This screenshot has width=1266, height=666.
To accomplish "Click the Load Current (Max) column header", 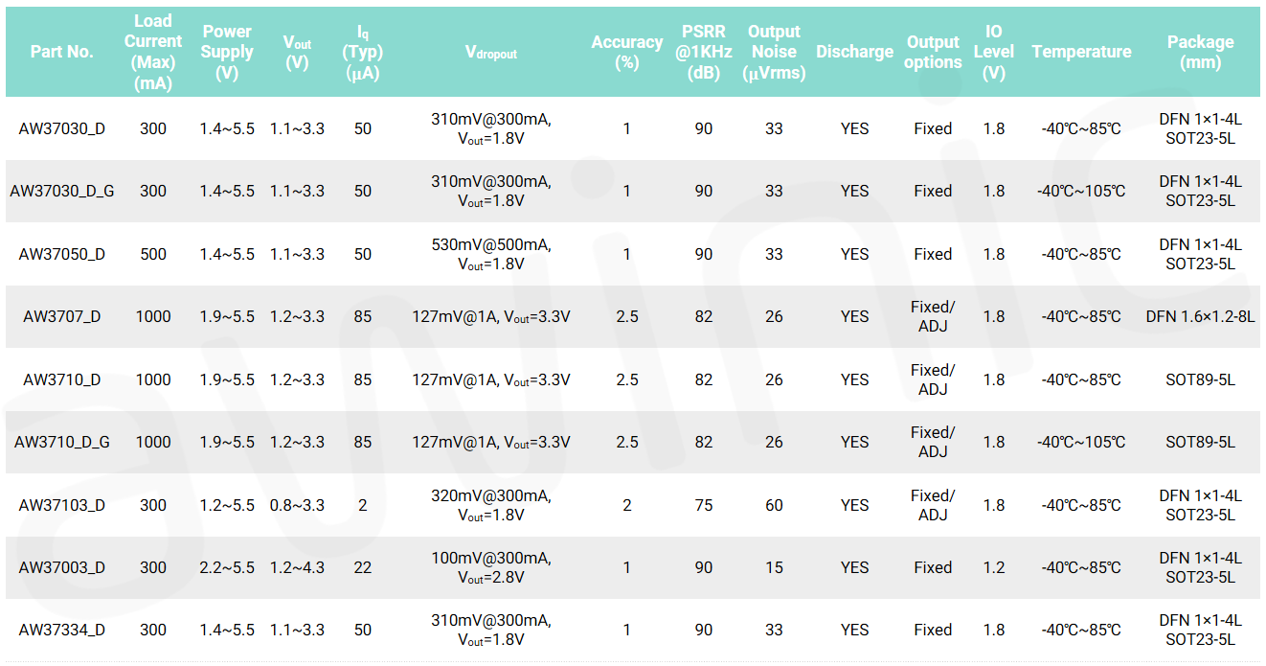I will pos(153,52).
